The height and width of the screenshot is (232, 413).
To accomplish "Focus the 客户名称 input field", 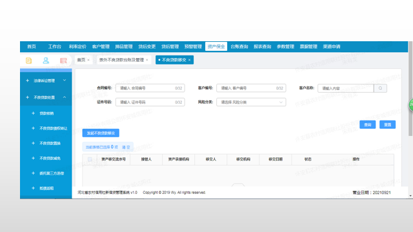I will [346, 88].
